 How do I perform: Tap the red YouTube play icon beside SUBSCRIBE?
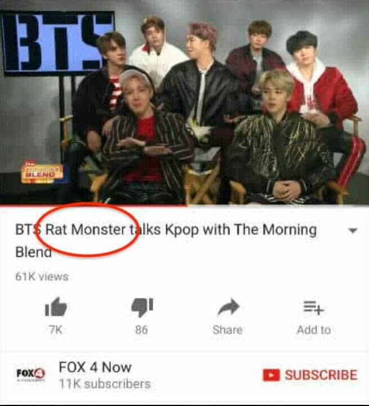pyautogui.click(x=272, y=375)
